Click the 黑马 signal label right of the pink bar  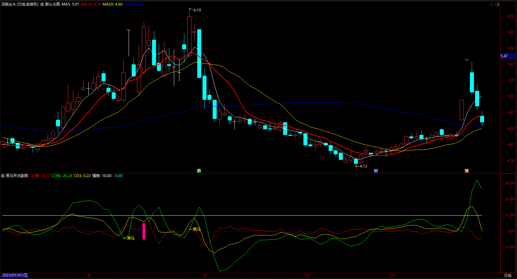[x=197, y=229]
